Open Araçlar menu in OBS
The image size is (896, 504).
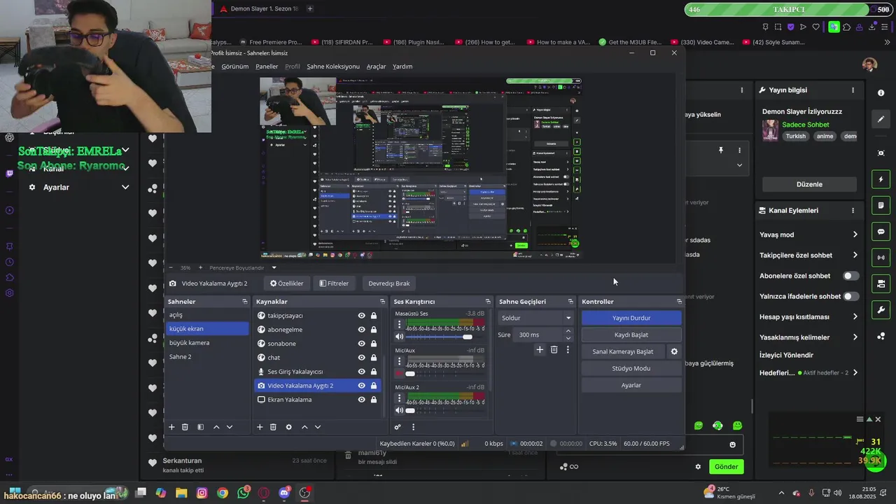377,66
